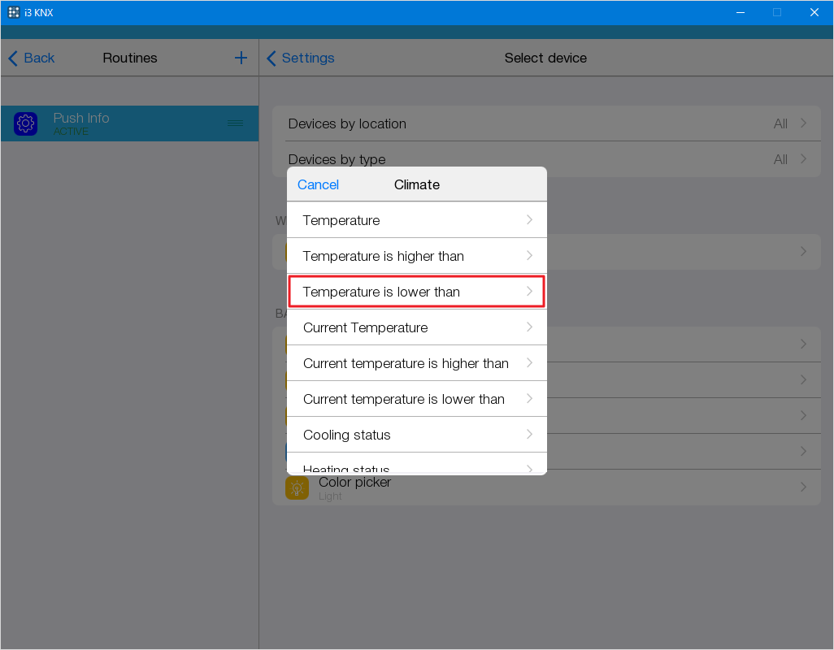Click the reorder handle on Push Info

coord(235,123)
